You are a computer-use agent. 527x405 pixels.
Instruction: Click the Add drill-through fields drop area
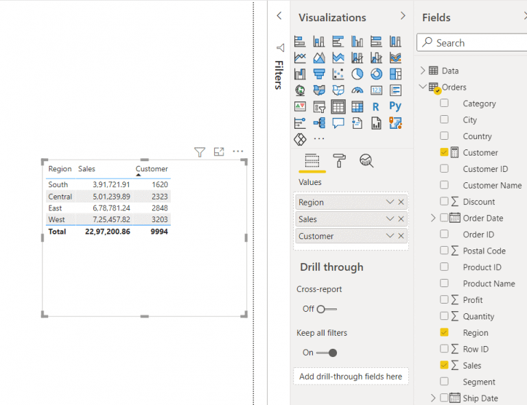(x=351, y=376)
